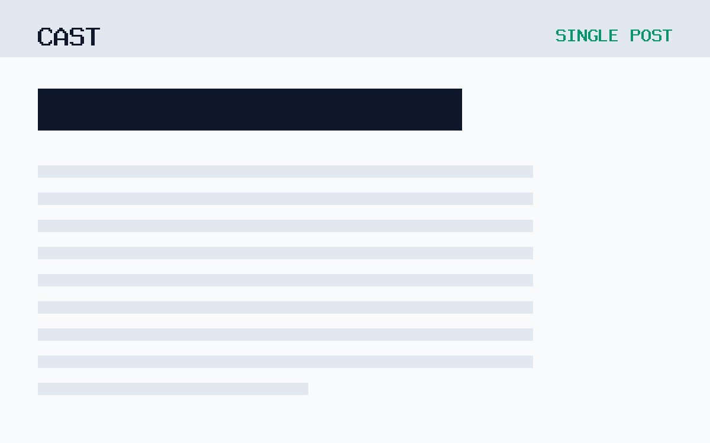Image resolution: width=710 pixels, height=443 pixels.
Task: Click the first paragraph placeholder line
Action: click(x=285, y=171)
